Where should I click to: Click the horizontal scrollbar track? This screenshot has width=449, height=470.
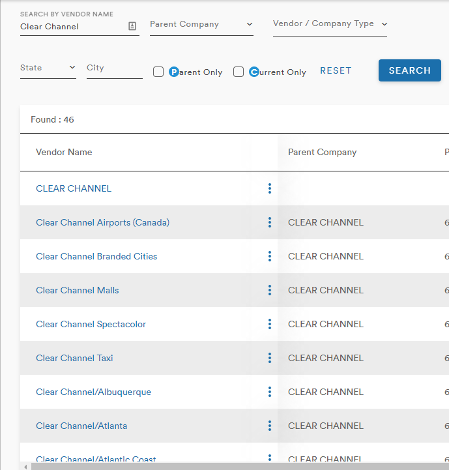coord(240,467)
